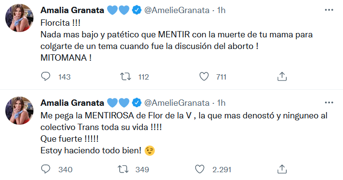Open tweet text beginning 'Me pega la MENTIROSA'
Image resolution: width=343 pixels, height=180 pixels.
pos(184,133)
